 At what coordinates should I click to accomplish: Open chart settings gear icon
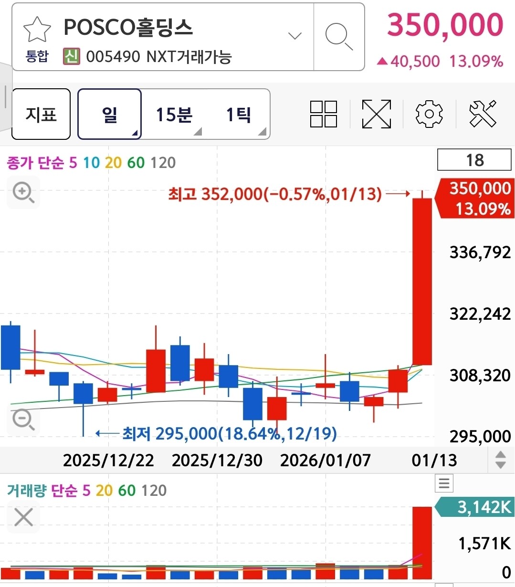pyautogui.click(x=429, y=114)
